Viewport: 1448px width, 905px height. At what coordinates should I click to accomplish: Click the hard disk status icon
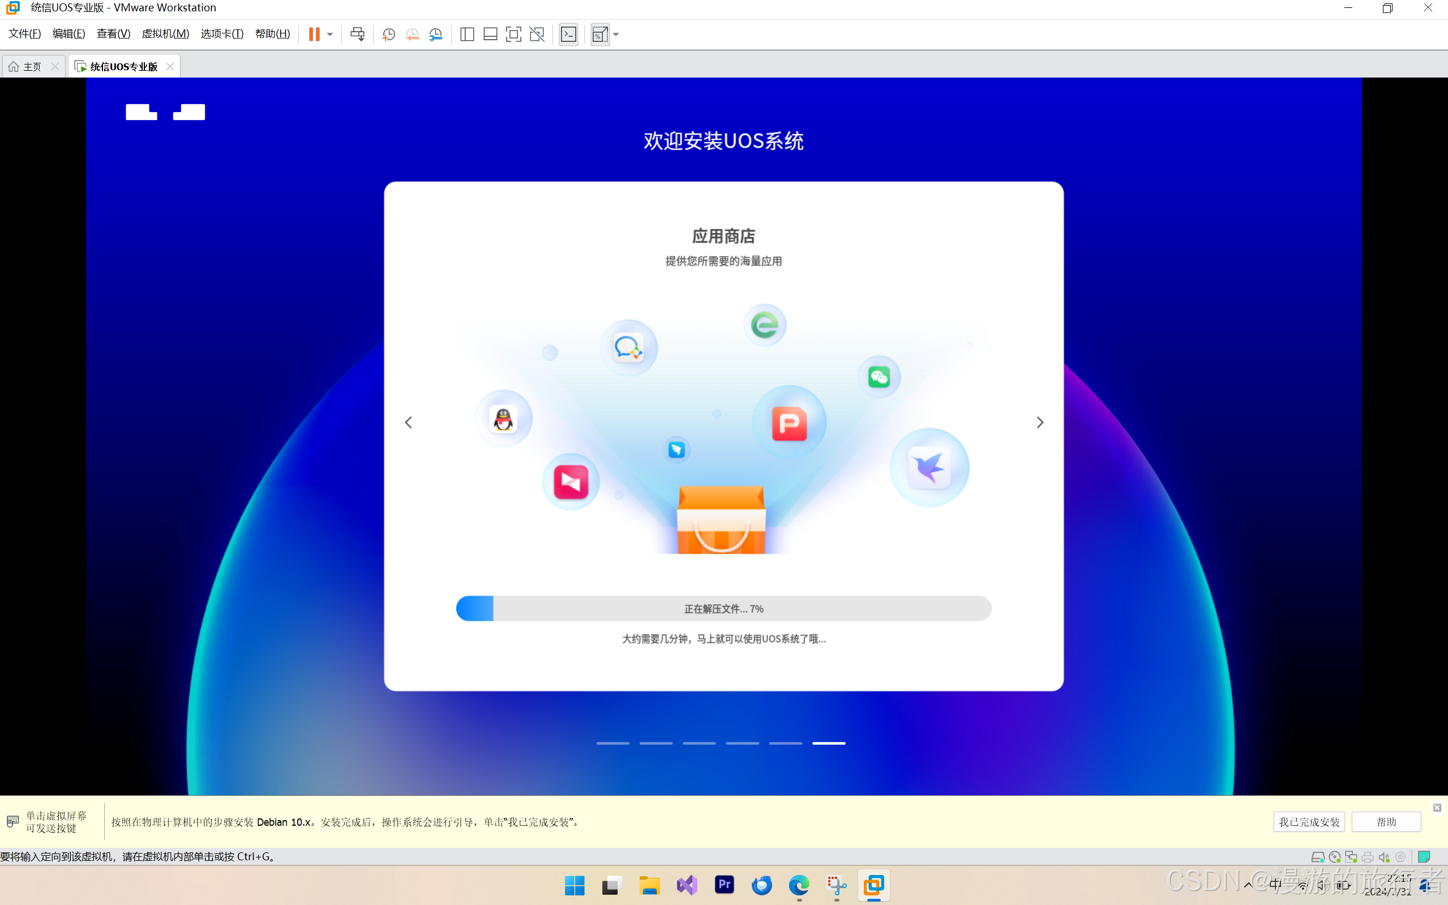1317,857
